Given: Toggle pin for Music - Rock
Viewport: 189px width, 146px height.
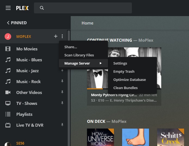Looking at the screenshot, I should click(x=62, y=81).
